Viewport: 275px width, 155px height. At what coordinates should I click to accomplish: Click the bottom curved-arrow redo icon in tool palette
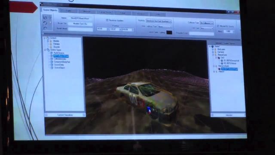coord(46,28)
